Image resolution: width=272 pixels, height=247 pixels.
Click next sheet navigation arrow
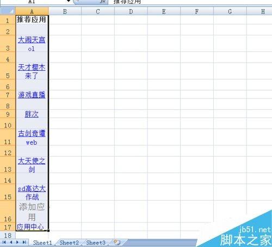click(x=17, y=242)
